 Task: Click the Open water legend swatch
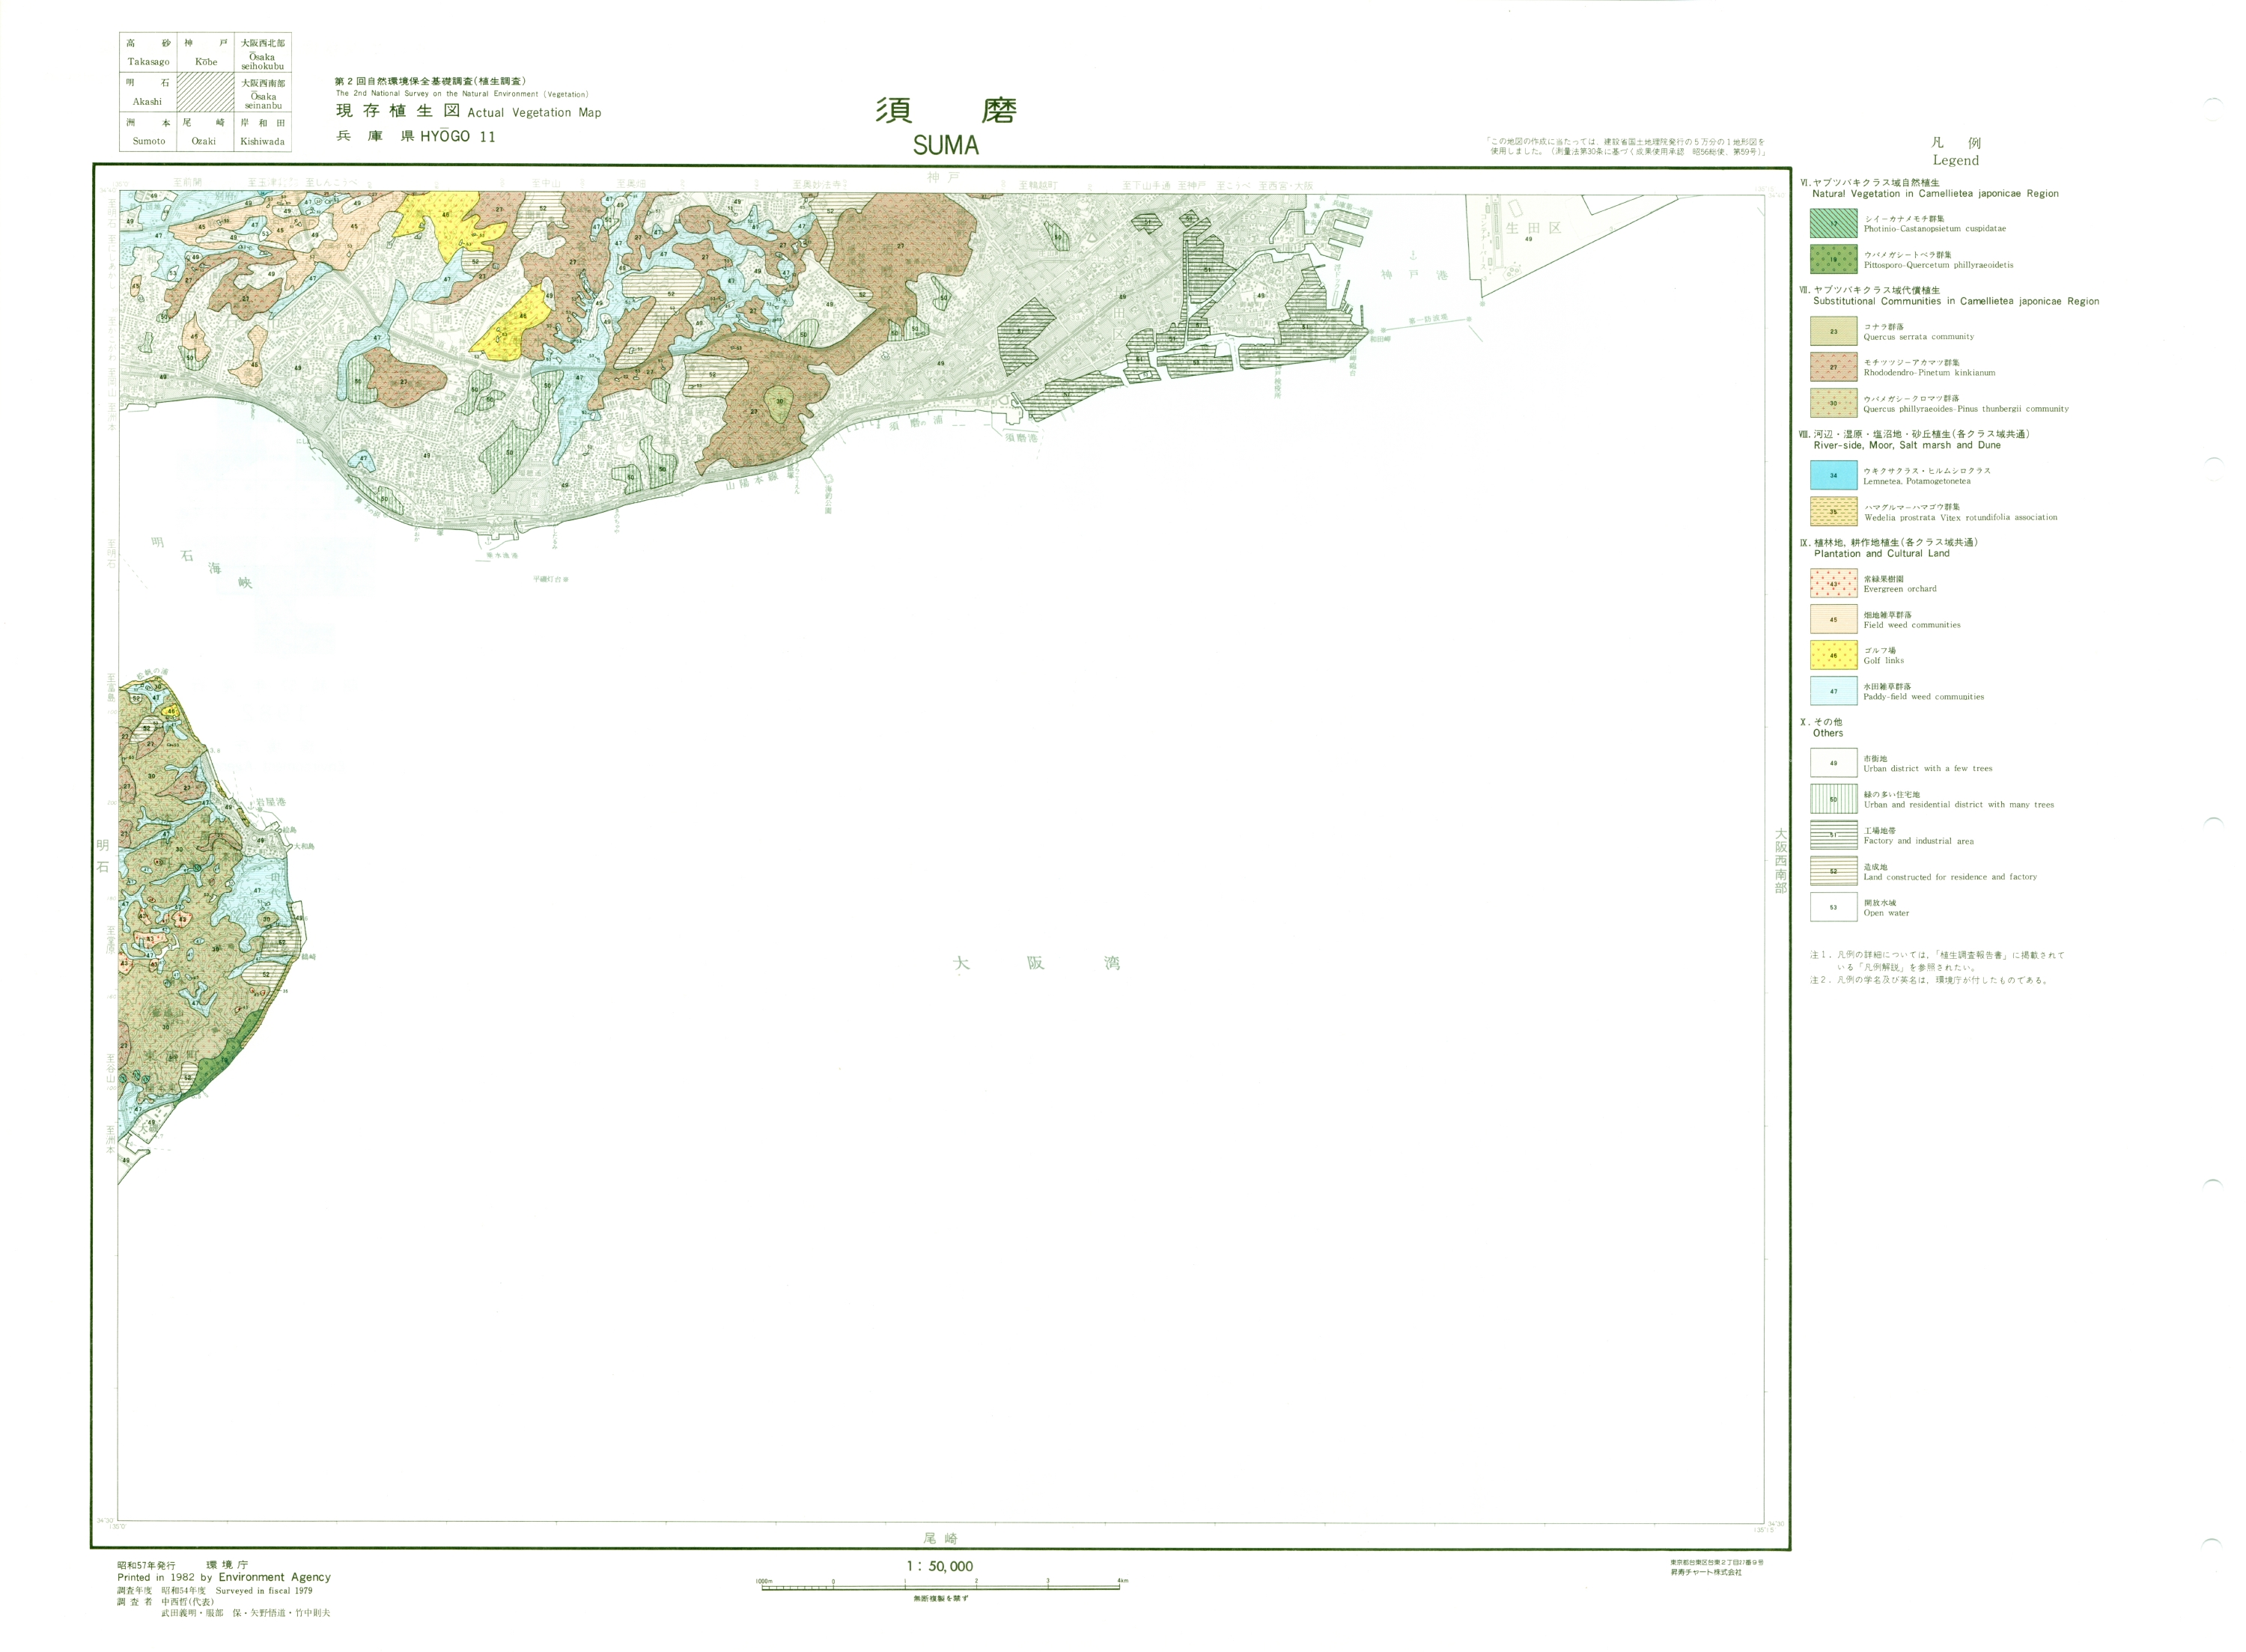[1833, 907]
